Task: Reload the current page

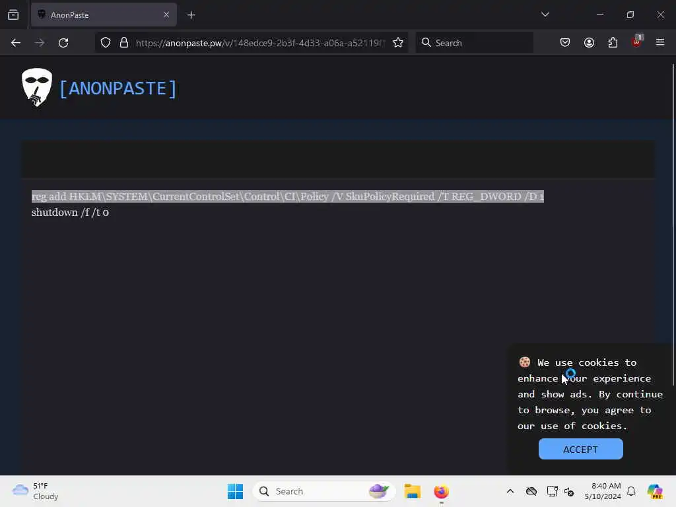Action: [x=63, y=43]
